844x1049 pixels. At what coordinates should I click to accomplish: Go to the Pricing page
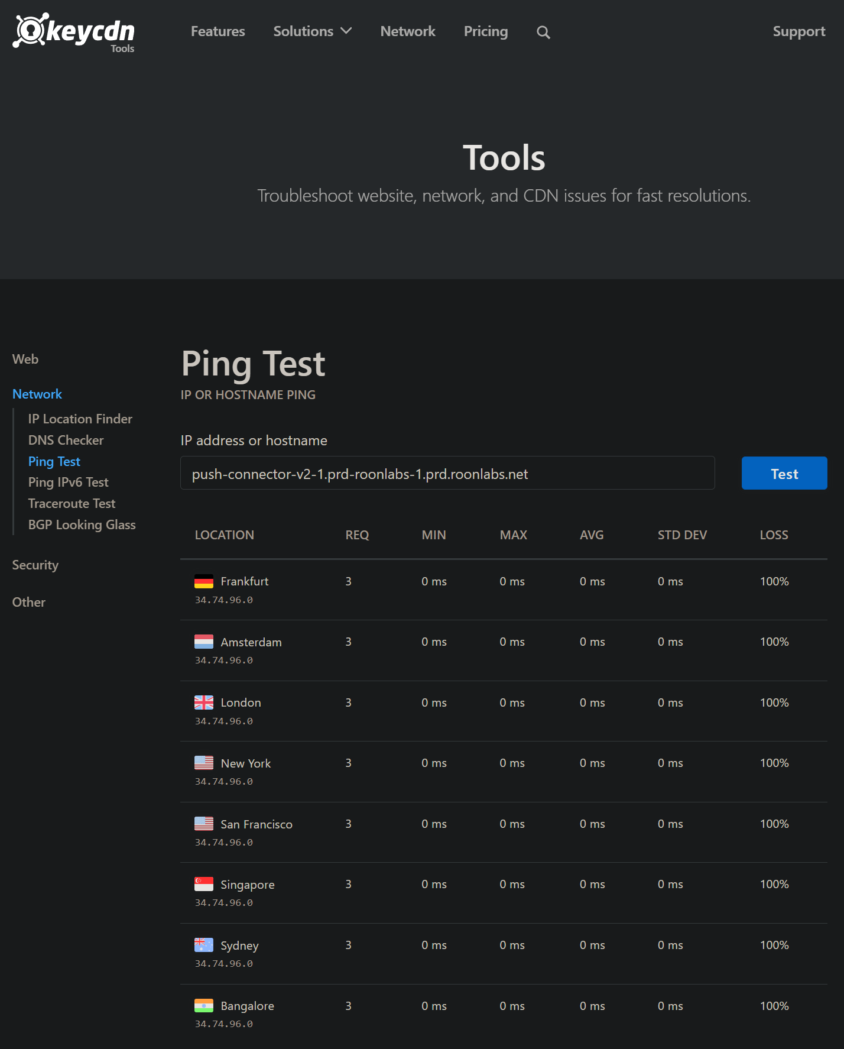coord(486,31)
